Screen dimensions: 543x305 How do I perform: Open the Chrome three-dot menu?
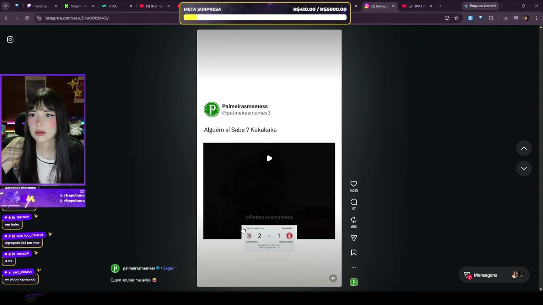click(536, 18)
